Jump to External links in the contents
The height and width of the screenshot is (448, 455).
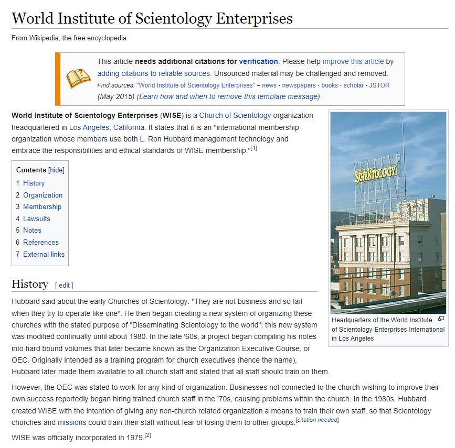click(x=44, y=255)
